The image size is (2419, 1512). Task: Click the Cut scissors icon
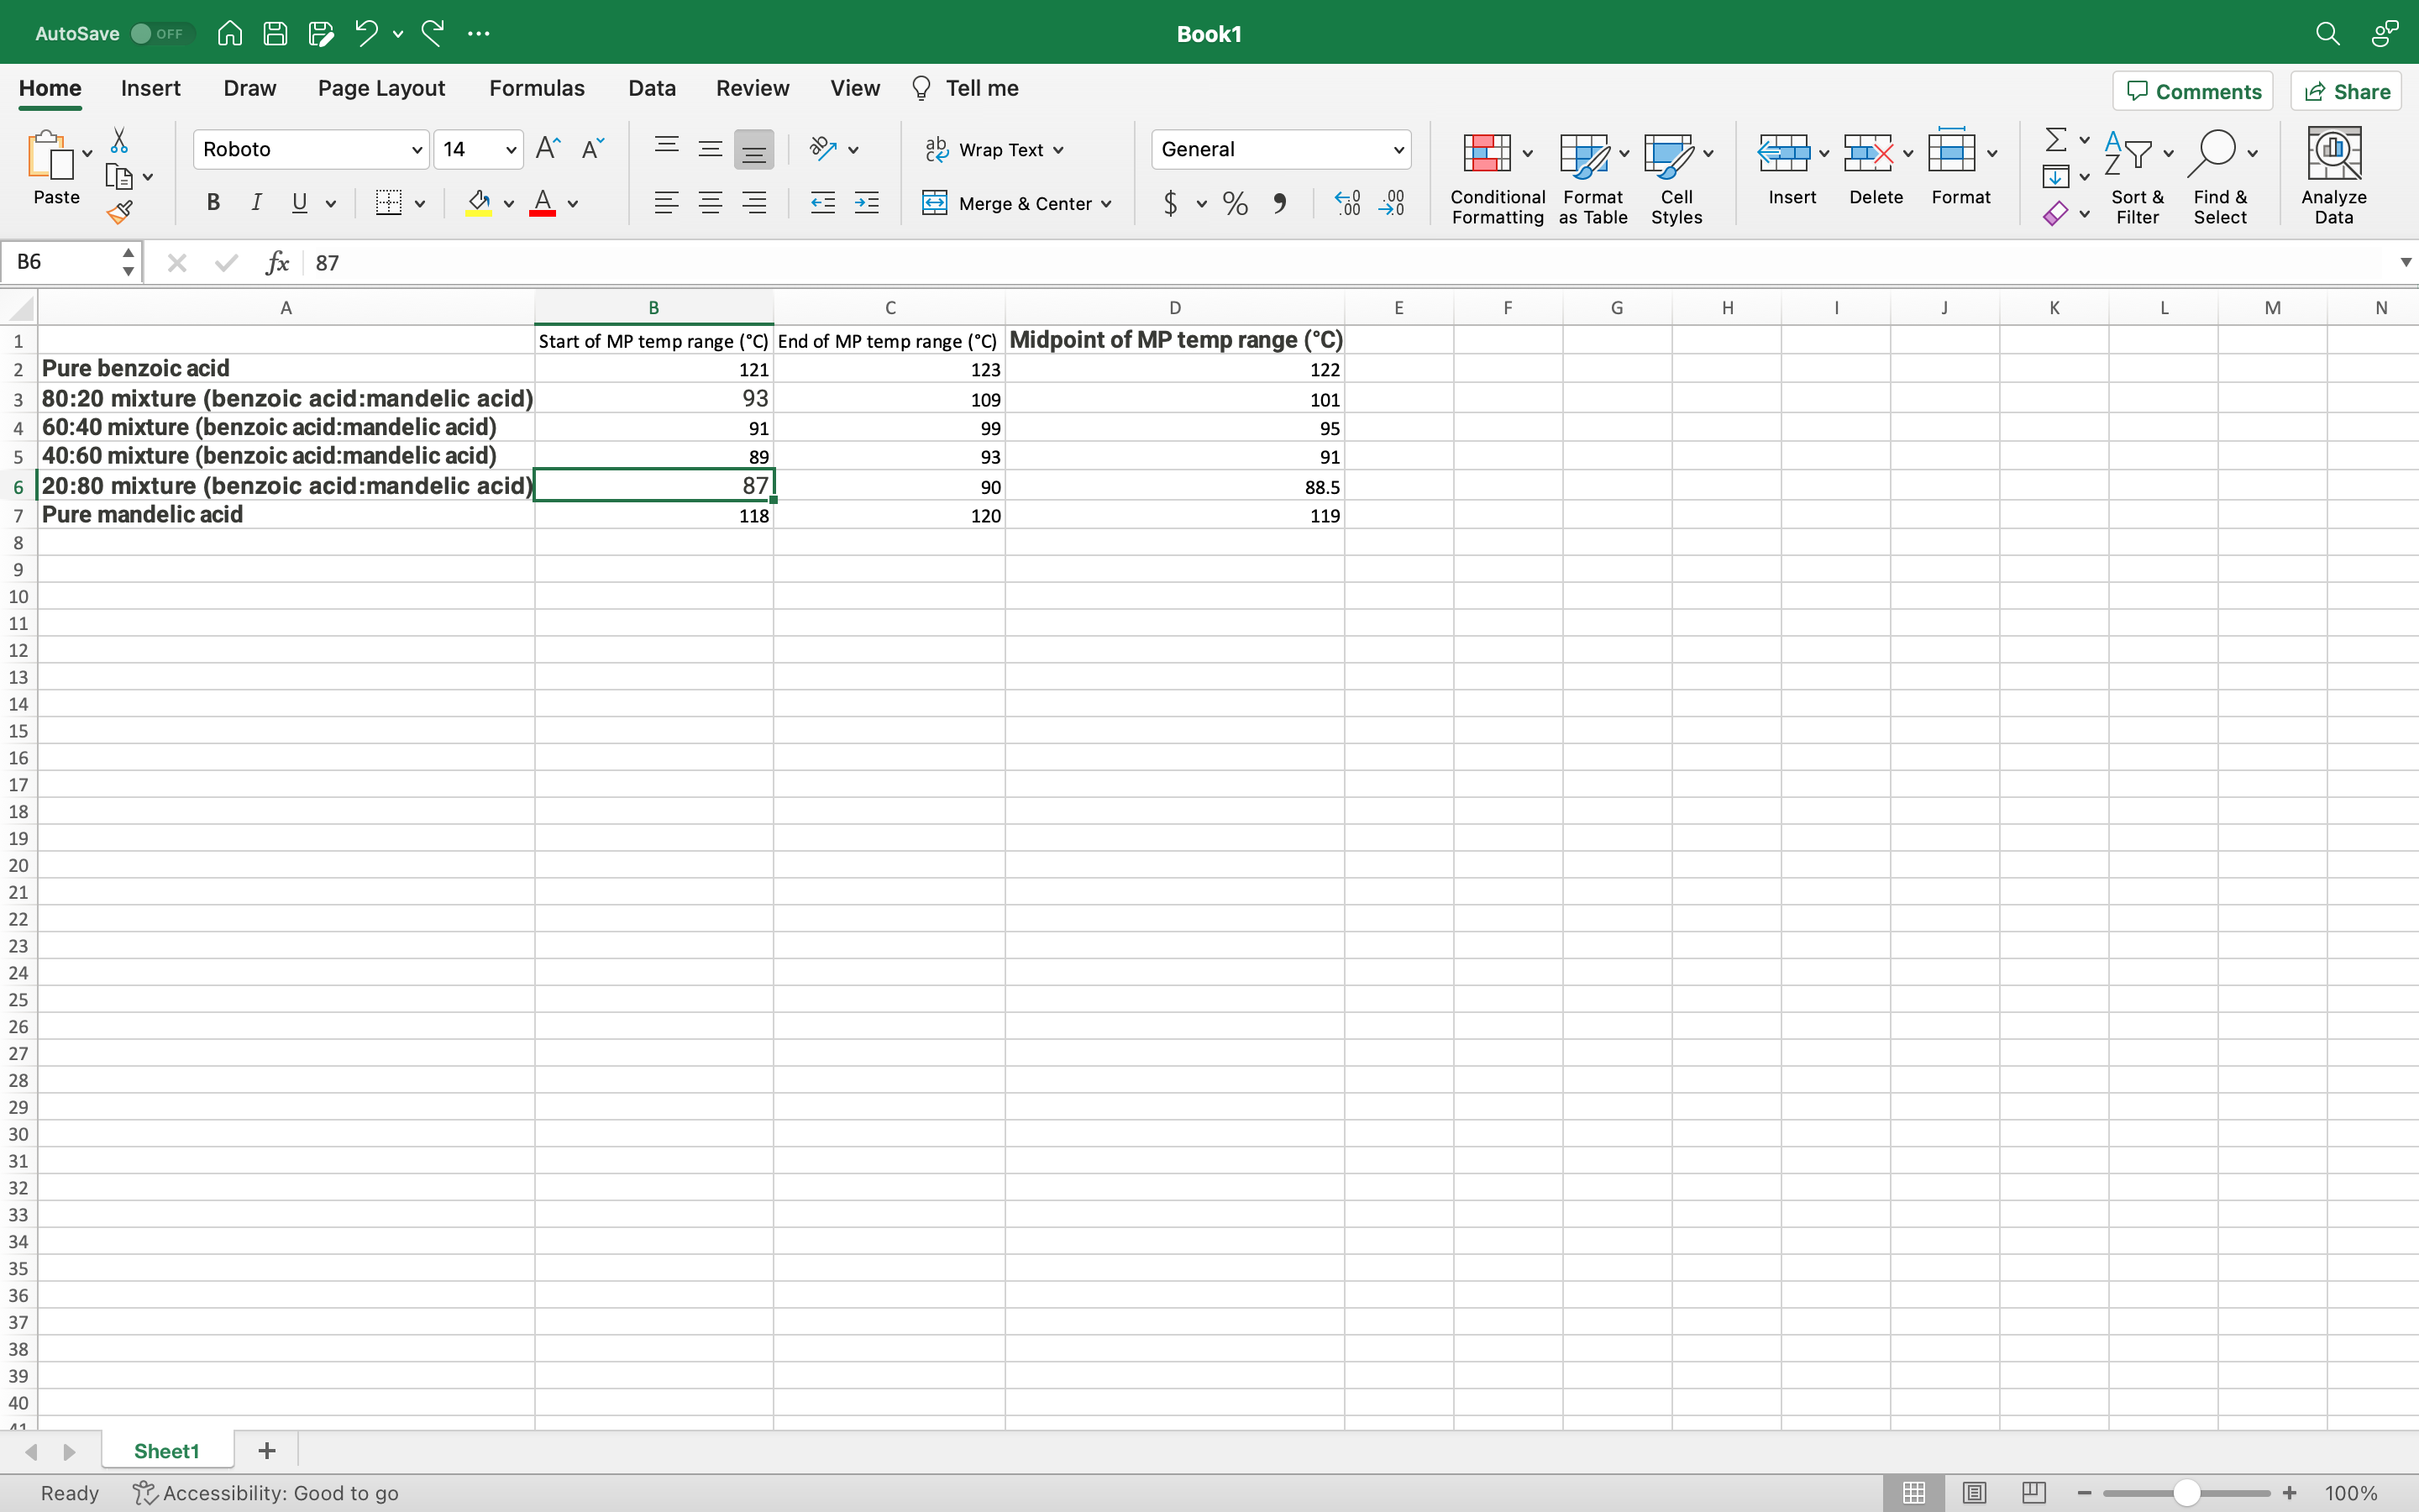(119, 140)
